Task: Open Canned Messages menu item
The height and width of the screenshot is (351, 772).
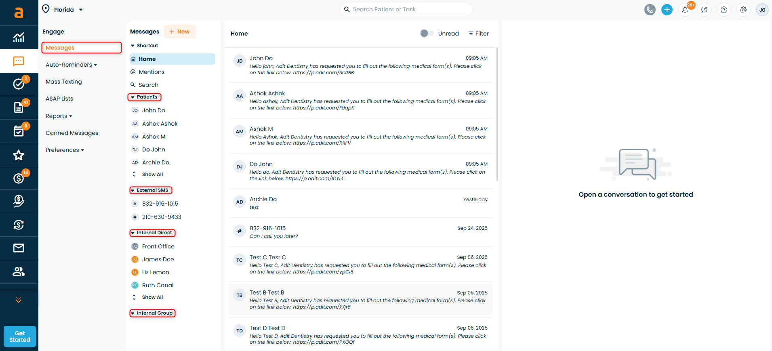Action: (72, 133)
